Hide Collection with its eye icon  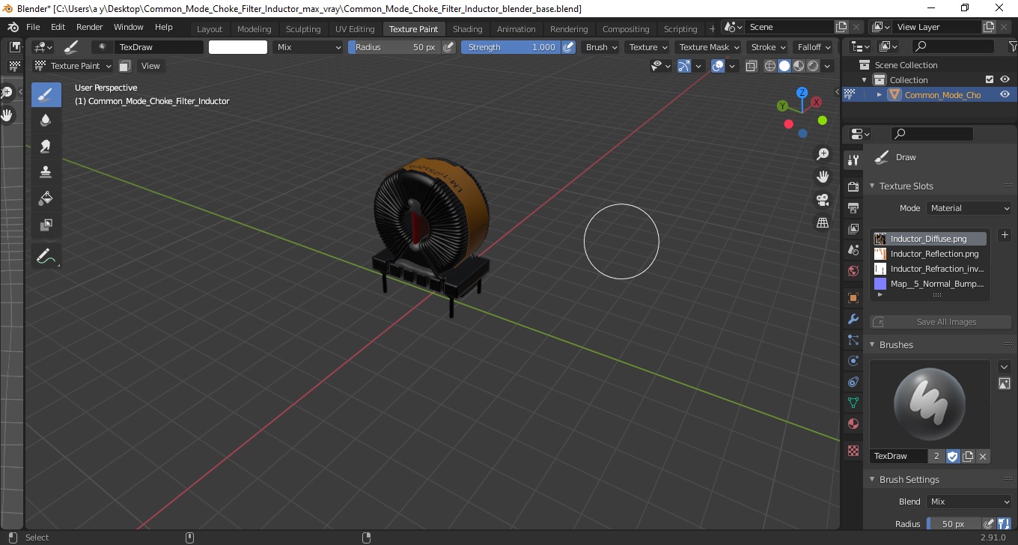1005,79
